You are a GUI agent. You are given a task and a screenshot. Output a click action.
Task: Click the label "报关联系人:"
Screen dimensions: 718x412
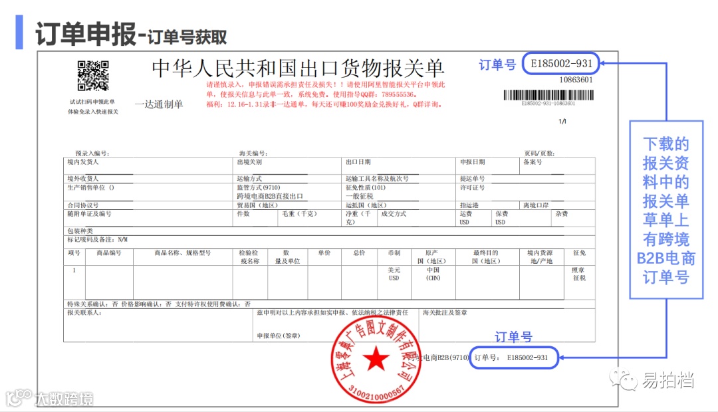point(84,313)
